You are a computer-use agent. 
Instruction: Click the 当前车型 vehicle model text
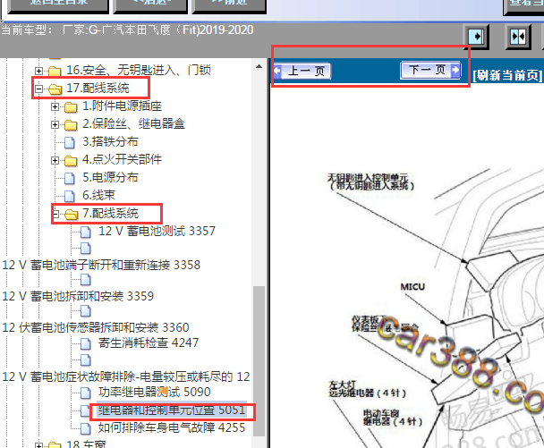[127, 30]
